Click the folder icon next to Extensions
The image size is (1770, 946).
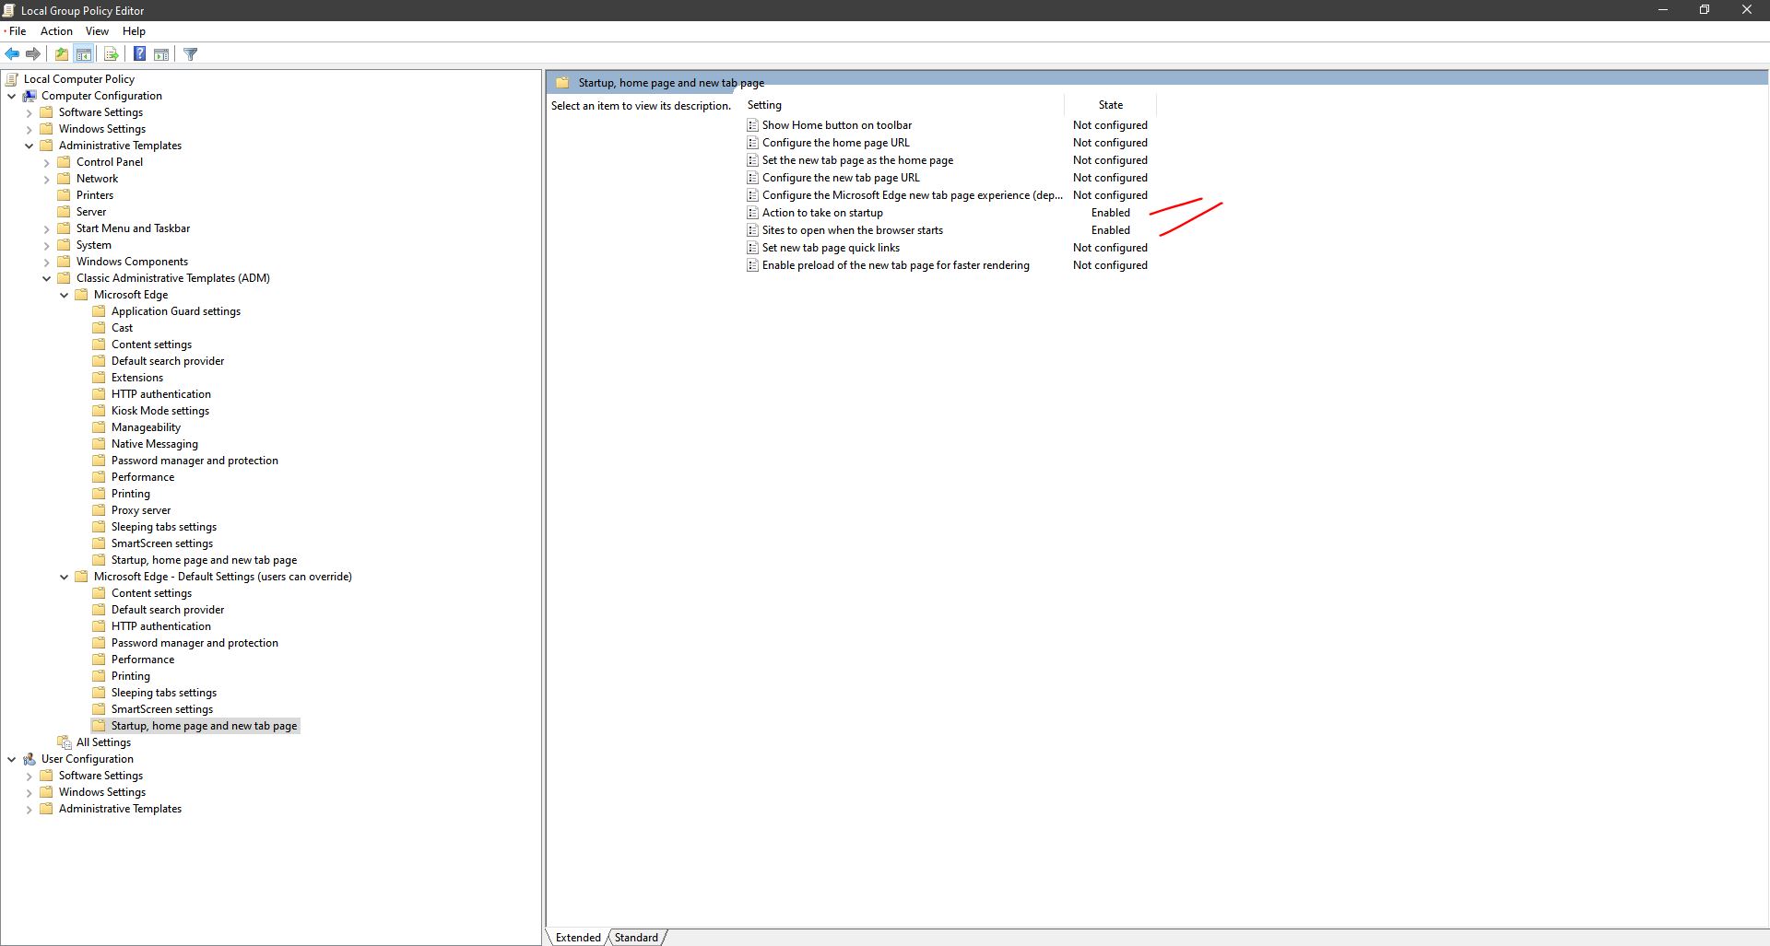[x=100, y=378]
